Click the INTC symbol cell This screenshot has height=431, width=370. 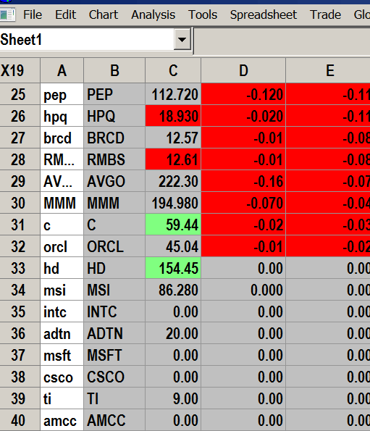coord(114,311)
